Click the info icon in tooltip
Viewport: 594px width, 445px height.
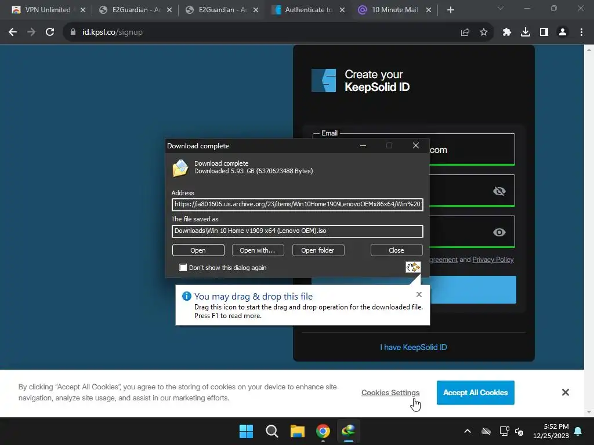pyautogui.click(x=186, y=296)
